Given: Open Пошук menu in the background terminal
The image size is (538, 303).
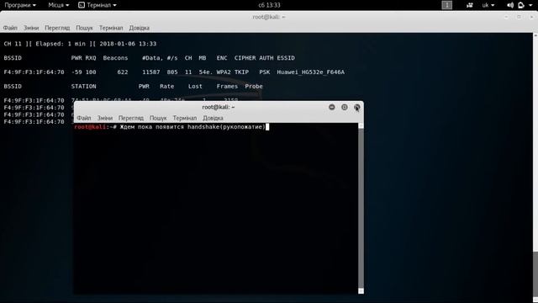Looking at the screenshot, I should coord(84,28).
